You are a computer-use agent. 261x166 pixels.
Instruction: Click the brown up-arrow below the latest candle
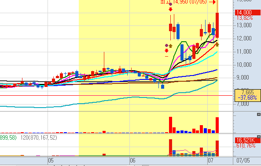(217, 44)
